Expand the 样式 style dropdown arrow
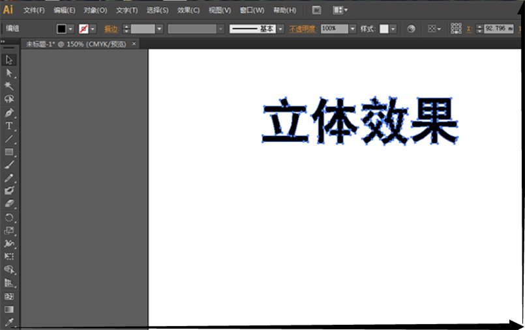 pos(393,29)
